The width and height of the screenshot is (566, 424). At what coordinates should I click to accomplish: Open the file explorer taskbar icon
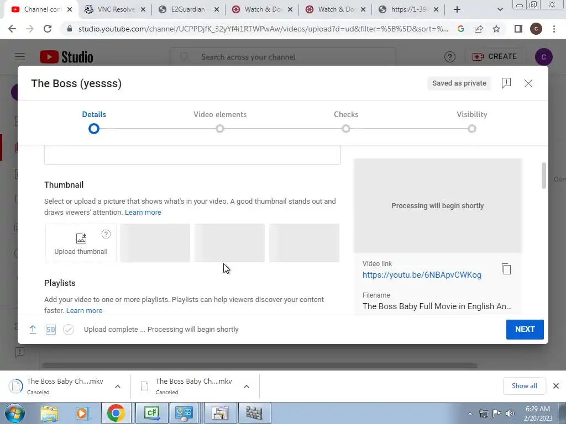click(x=49, y=413)
